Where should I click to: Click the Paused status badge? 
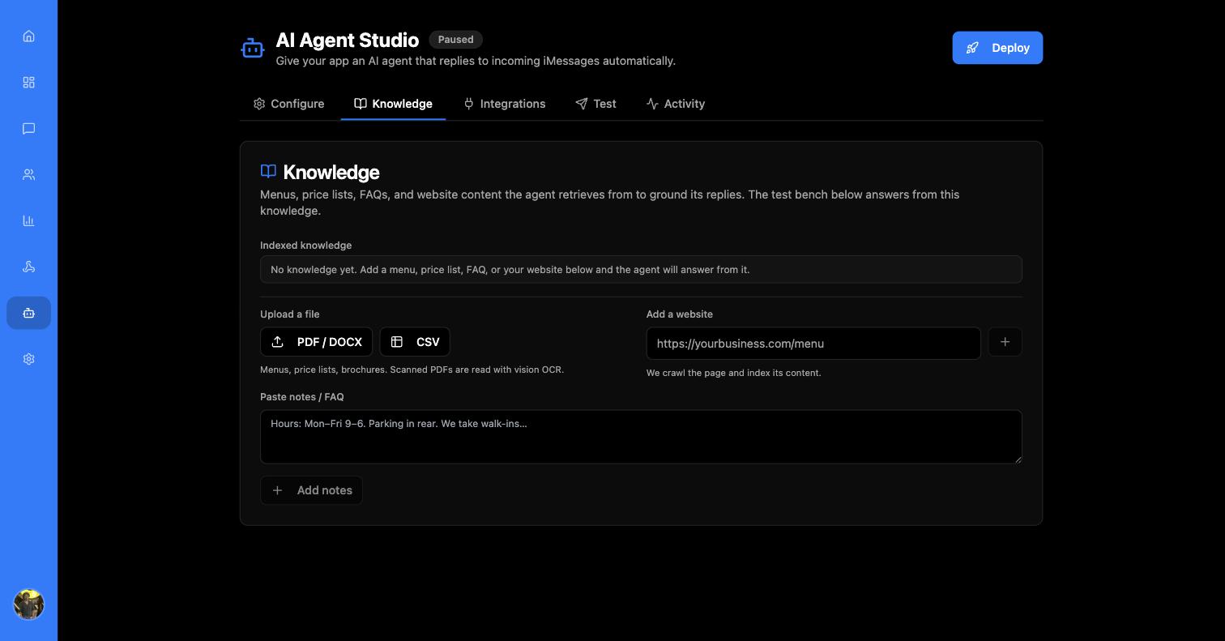pos(455,39)
